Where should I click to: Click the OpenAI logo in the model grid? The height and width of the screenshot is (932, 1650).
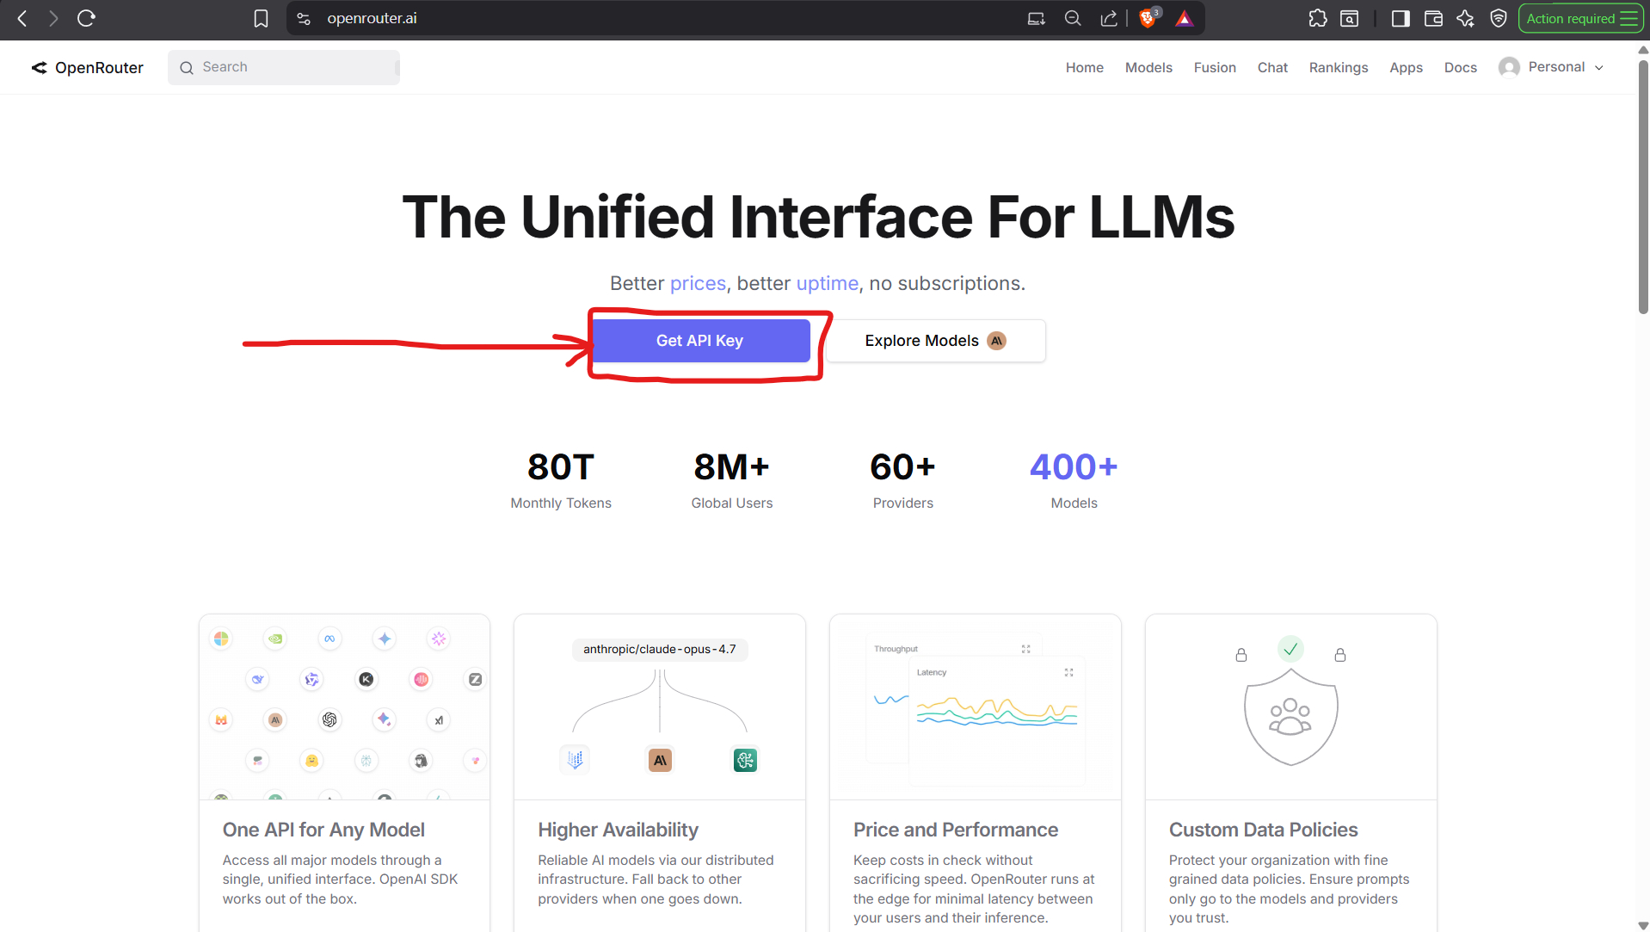(329, 719)
